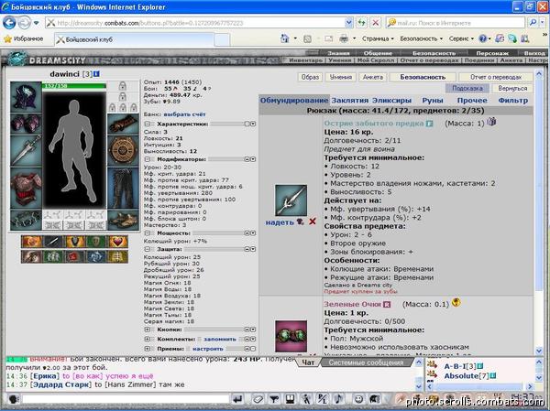Open IE home button in toolbar
The height and width of the screenshot is (411, 550).
[x=285, y=38]
